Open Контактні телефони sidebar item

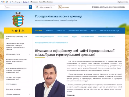13,89
